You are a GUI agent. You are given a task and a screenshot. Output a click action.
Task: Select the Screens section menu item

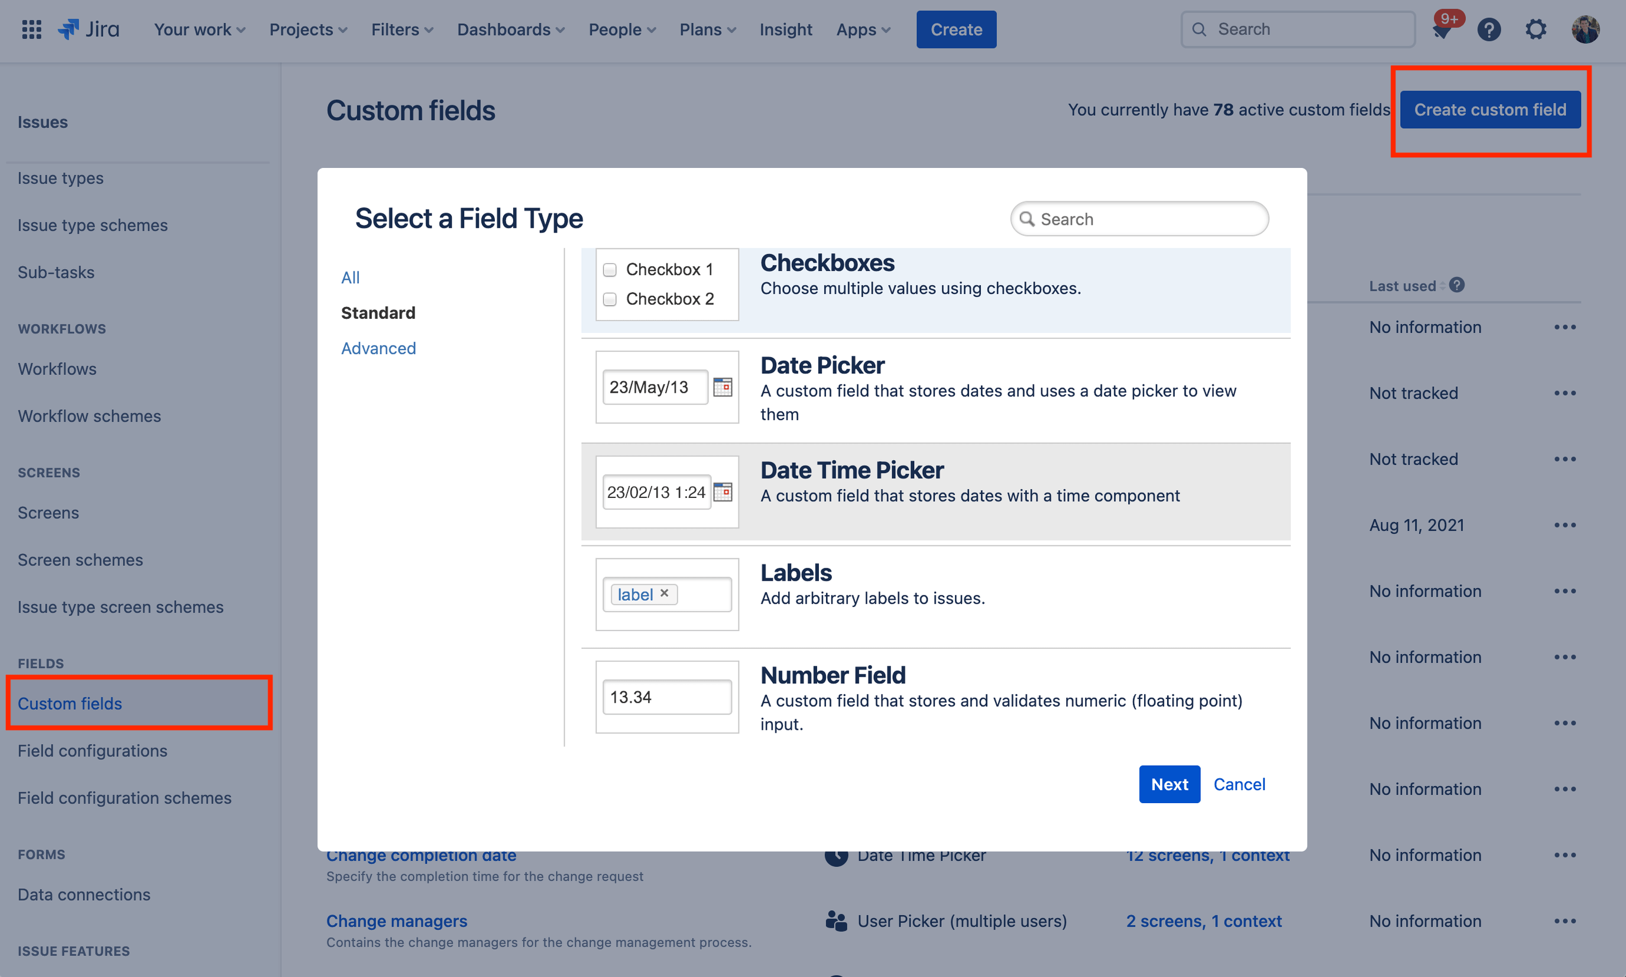48,511
